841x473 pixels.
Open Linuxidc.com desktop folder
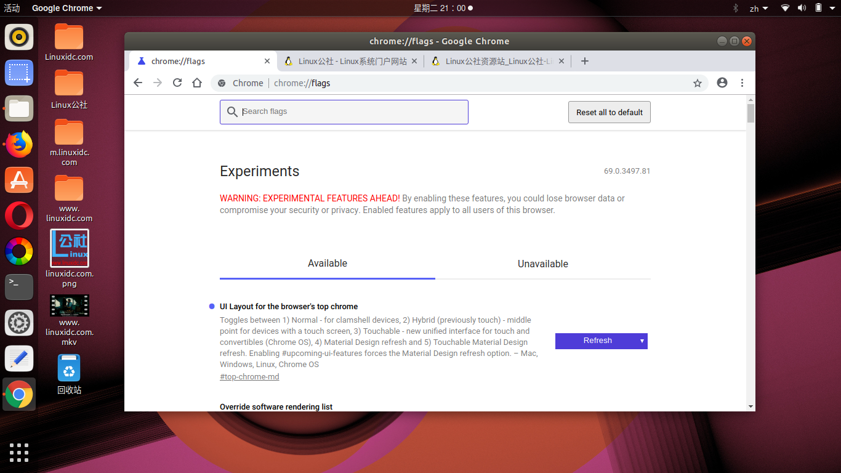point(69,42)
